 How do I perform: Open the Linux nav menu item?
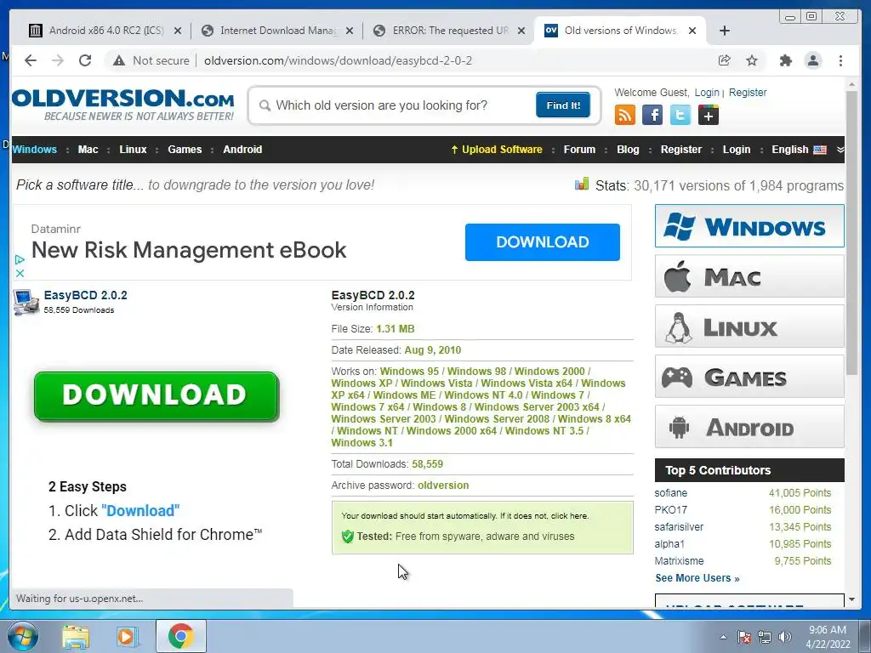[133, 150]
